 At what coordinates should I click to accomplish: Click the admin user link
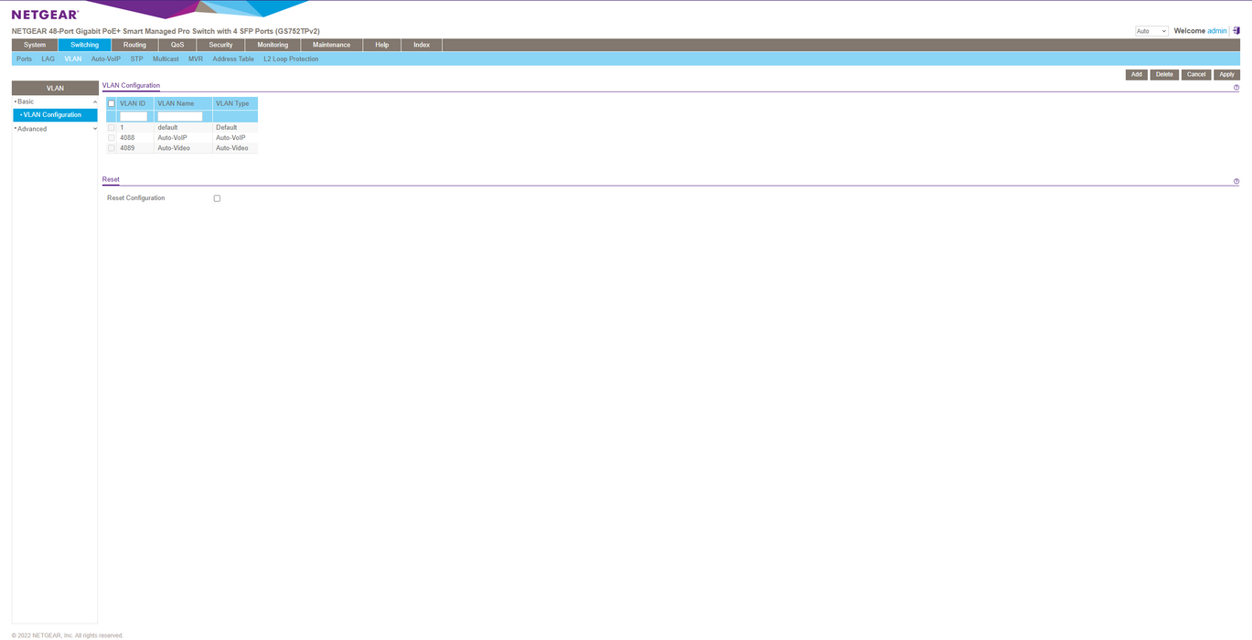(1216, 31)
